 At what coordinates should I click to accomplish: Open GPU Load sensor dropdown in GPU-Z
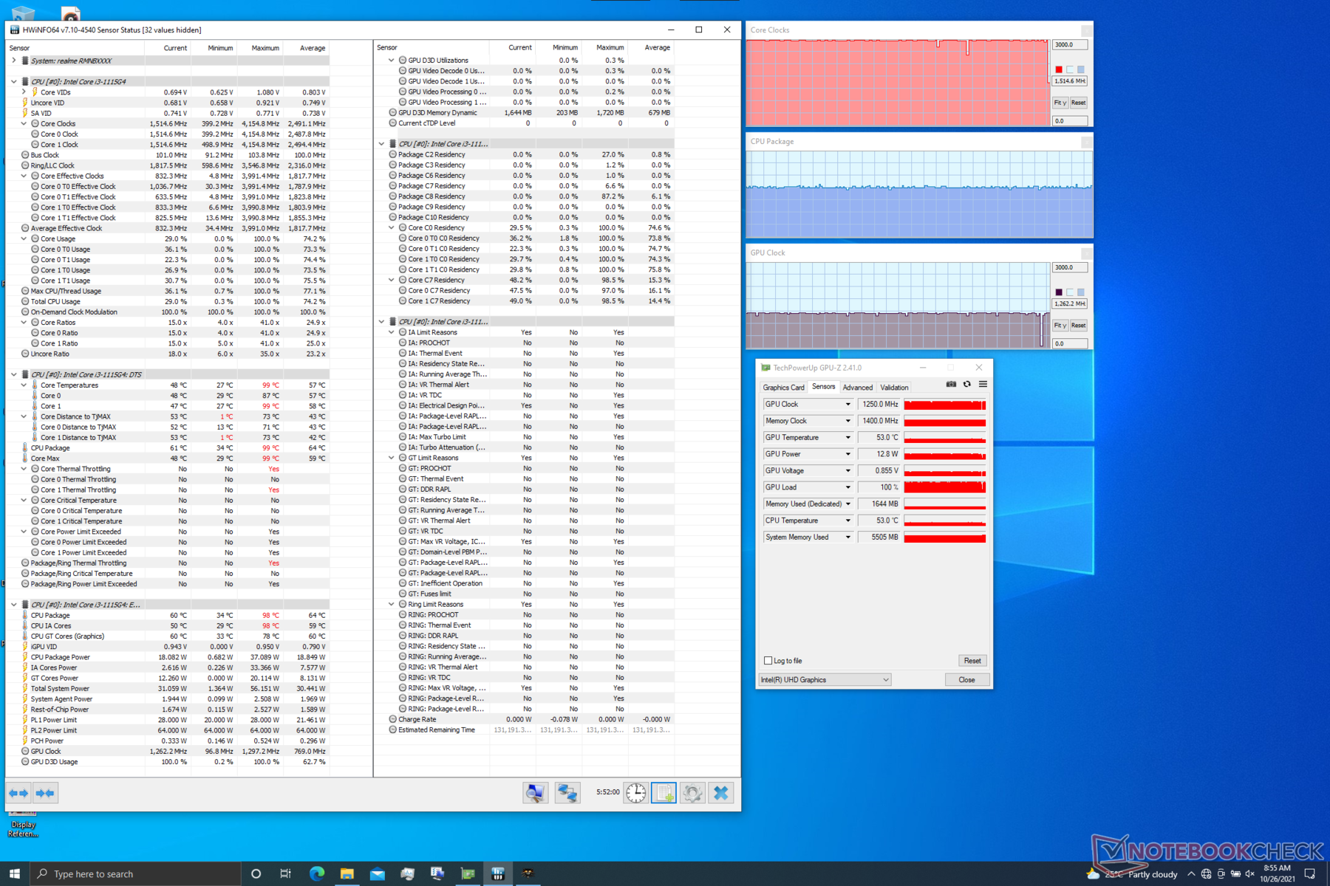[848, 487]
